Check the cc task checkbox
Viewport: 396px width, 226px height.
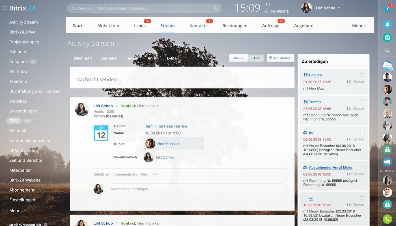(362, 198)
